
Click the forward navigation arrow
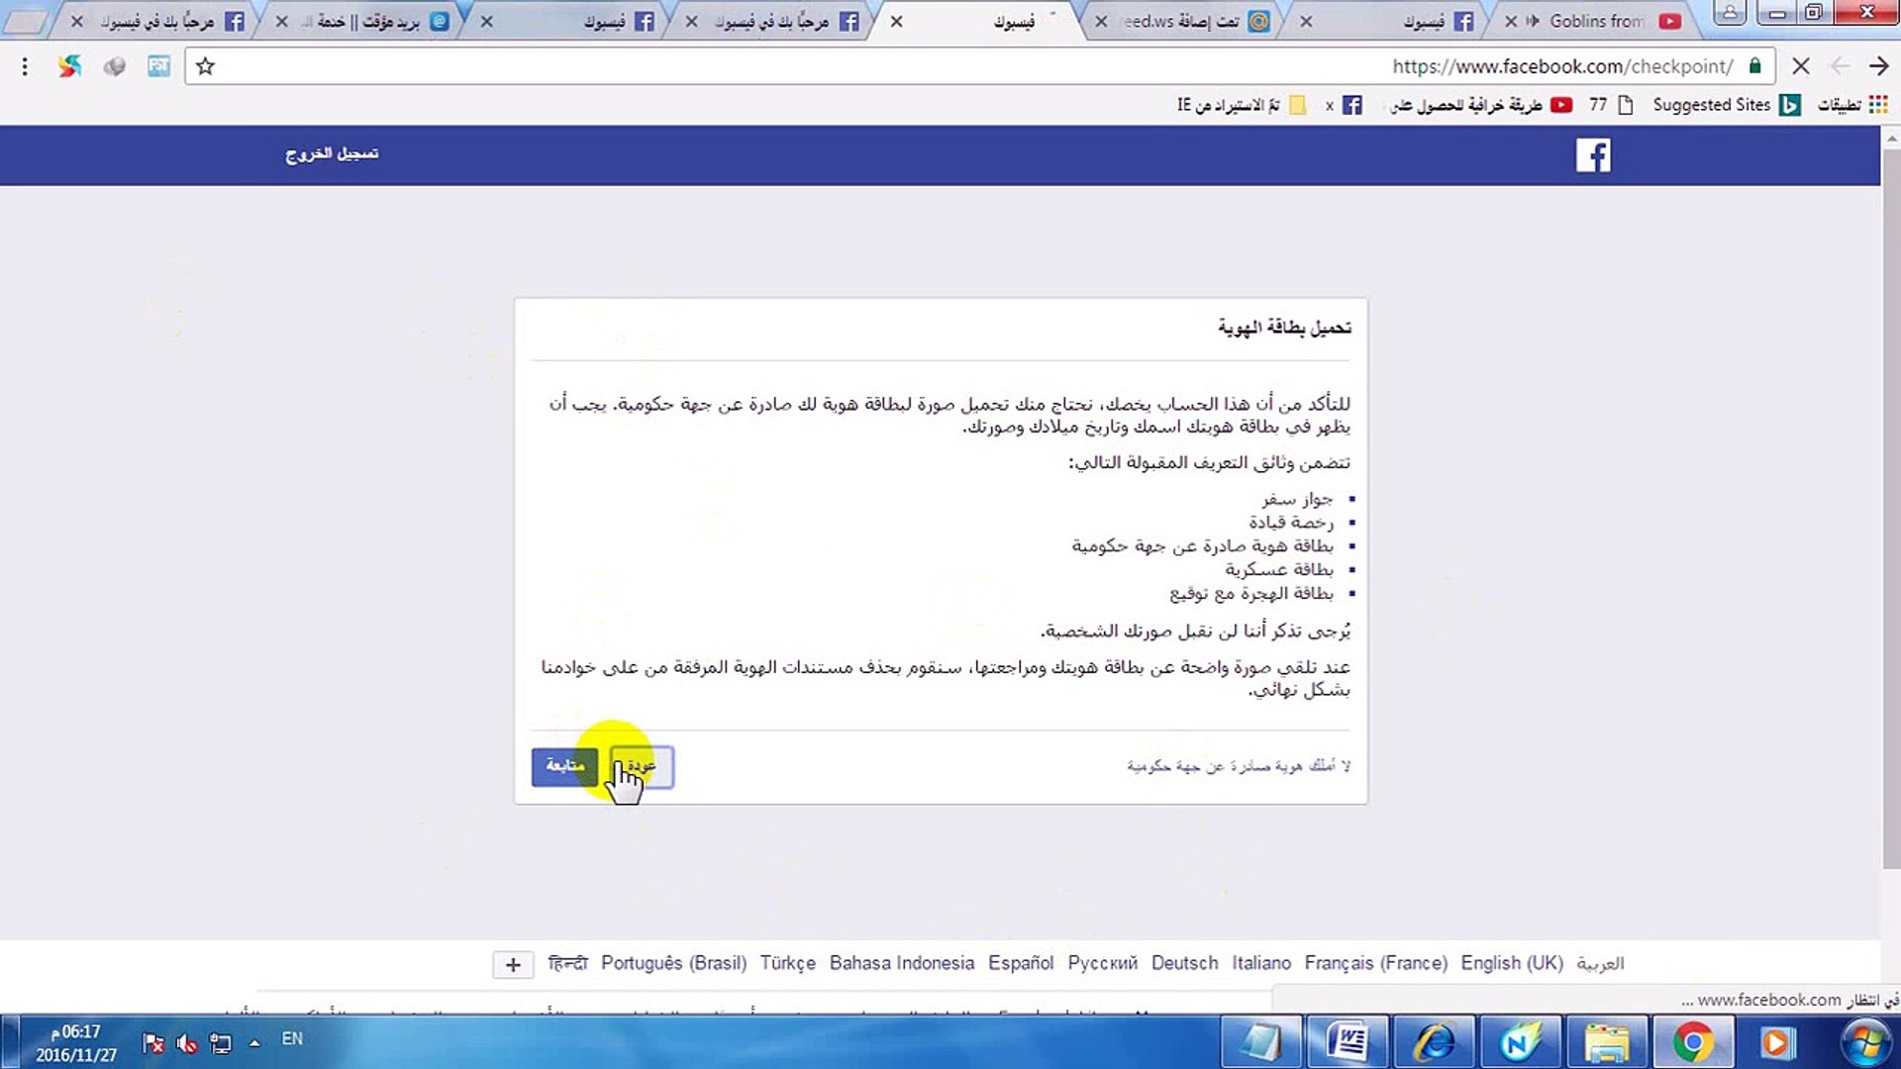pos(1878,66)
